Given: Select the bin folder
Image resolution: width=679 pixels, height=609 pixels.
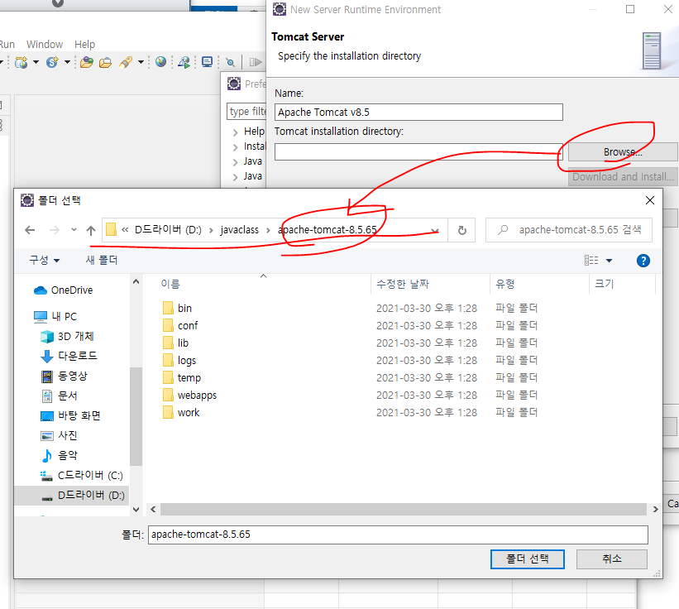Looking at the screenshot, I should pos(185,309).
